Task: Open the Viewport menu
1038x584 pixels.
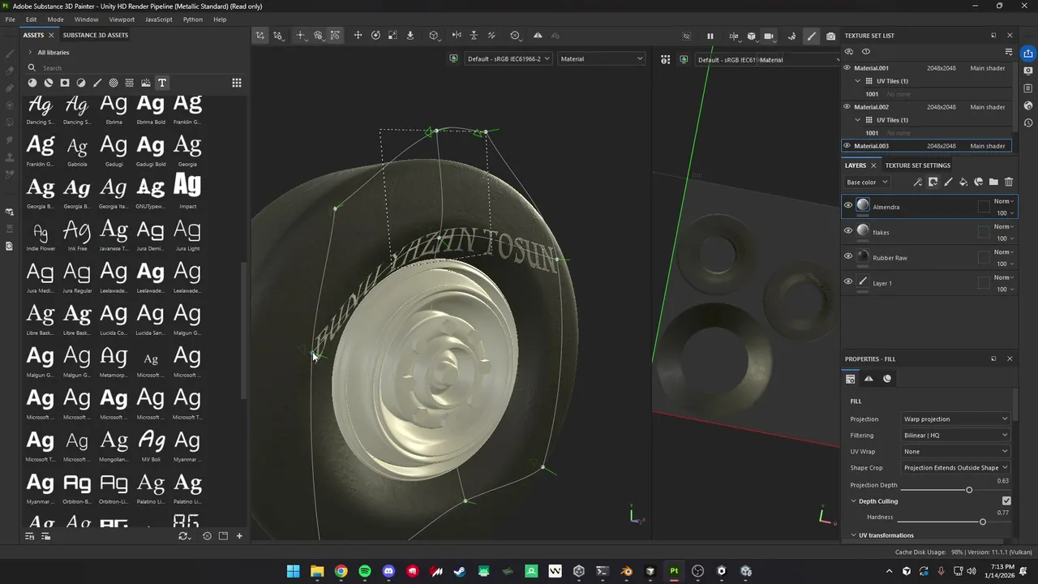Action: 122,19
